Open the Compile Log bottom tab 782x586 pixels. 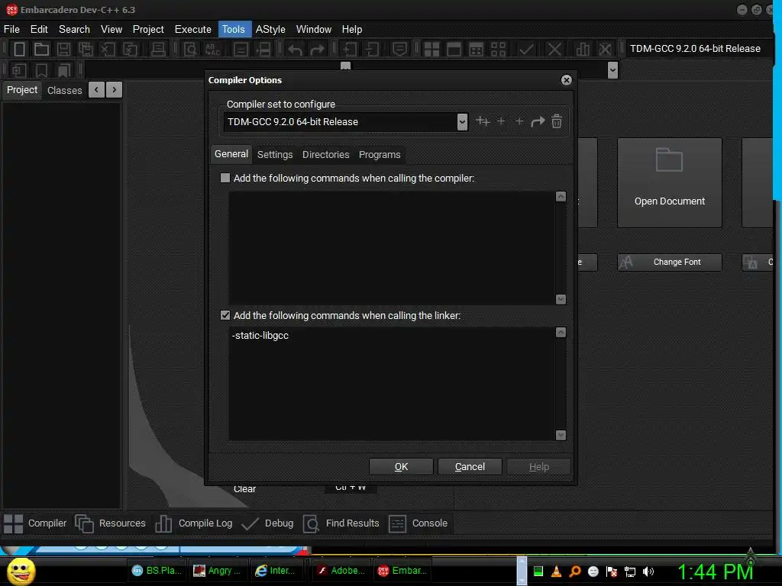pyautogui.click(x=194, y=523)
